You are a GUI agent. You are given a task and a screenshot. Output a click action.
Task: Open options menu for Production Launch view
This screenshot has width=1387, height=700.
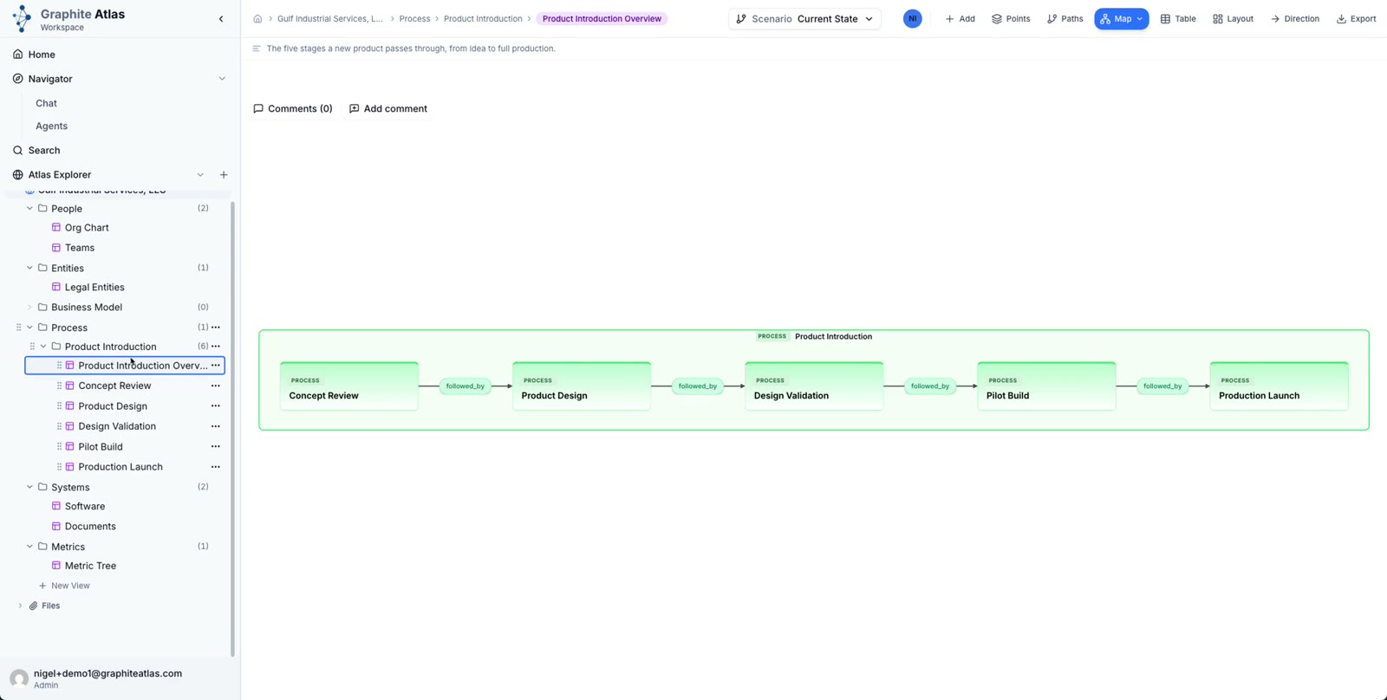[216, 467]
